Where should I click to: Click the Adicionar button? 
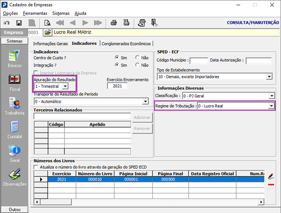point(142,117)
